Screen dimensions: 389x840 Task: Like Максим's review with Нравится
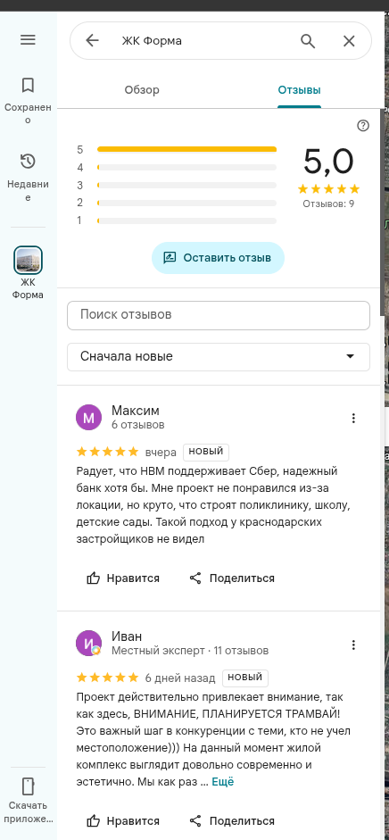(x=123, y=578)
